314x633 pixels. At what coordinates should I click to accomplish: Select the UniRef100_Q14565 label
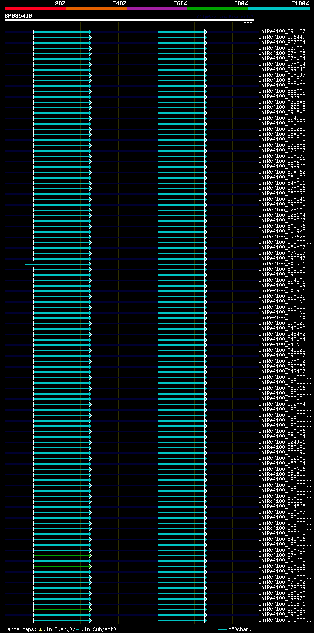coord(282,507)
